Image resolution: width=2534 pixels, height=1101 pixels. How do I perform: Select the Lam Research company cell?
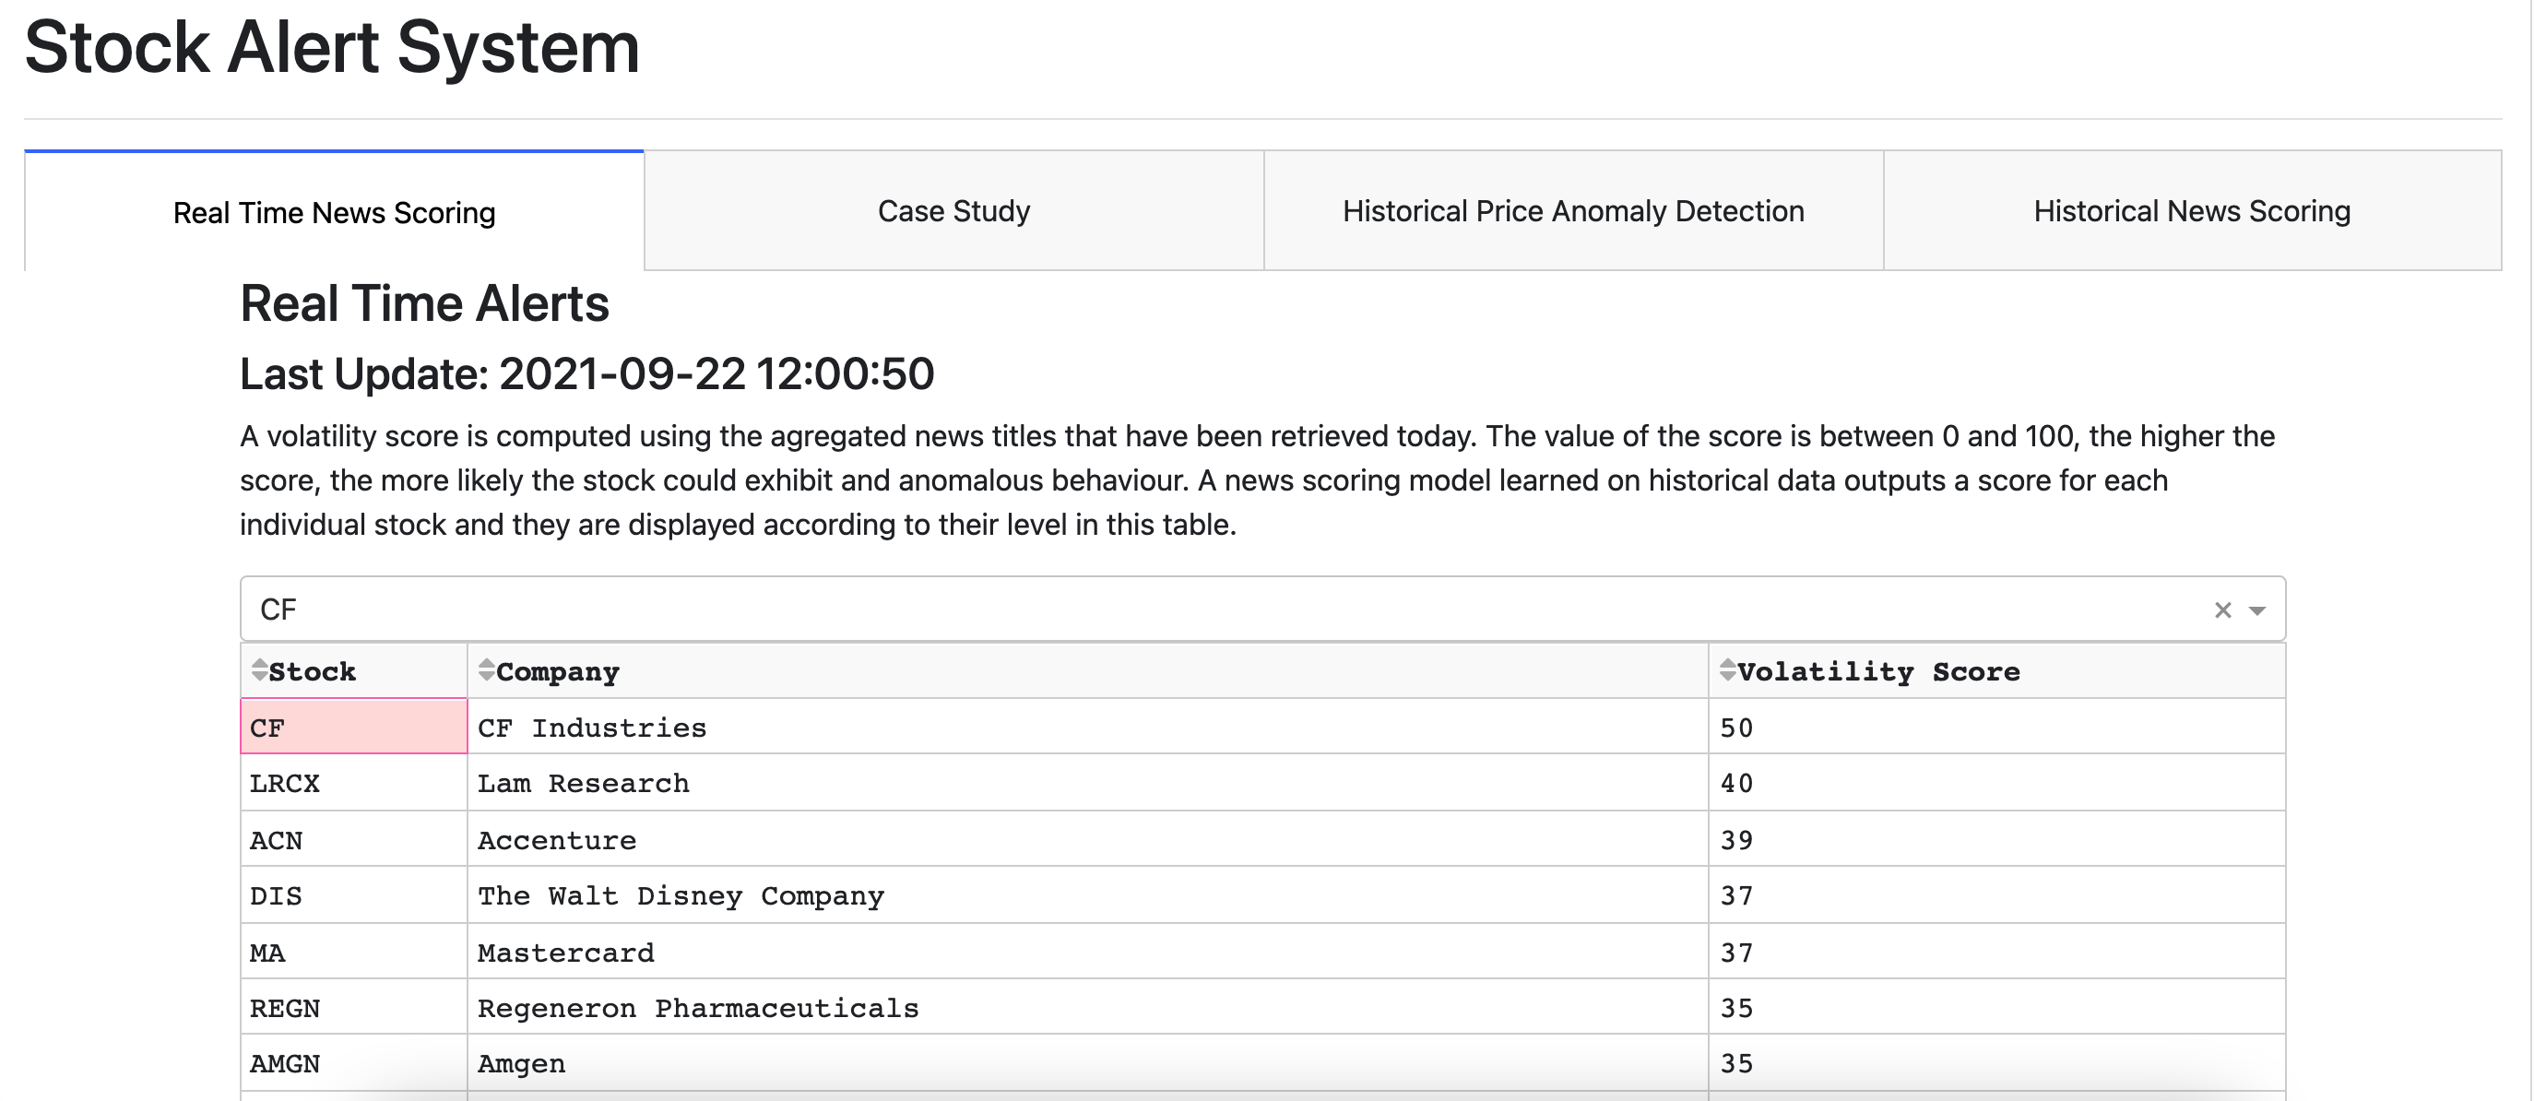click(1088, 782)
